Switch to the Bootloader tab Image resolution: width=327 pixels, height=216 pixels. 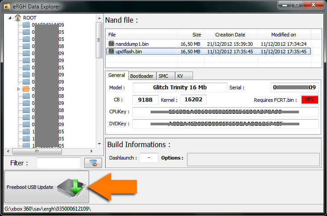[142, 76]
